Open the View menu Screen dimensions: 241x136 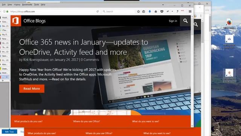pyautogui.click(x=10, y=5)
